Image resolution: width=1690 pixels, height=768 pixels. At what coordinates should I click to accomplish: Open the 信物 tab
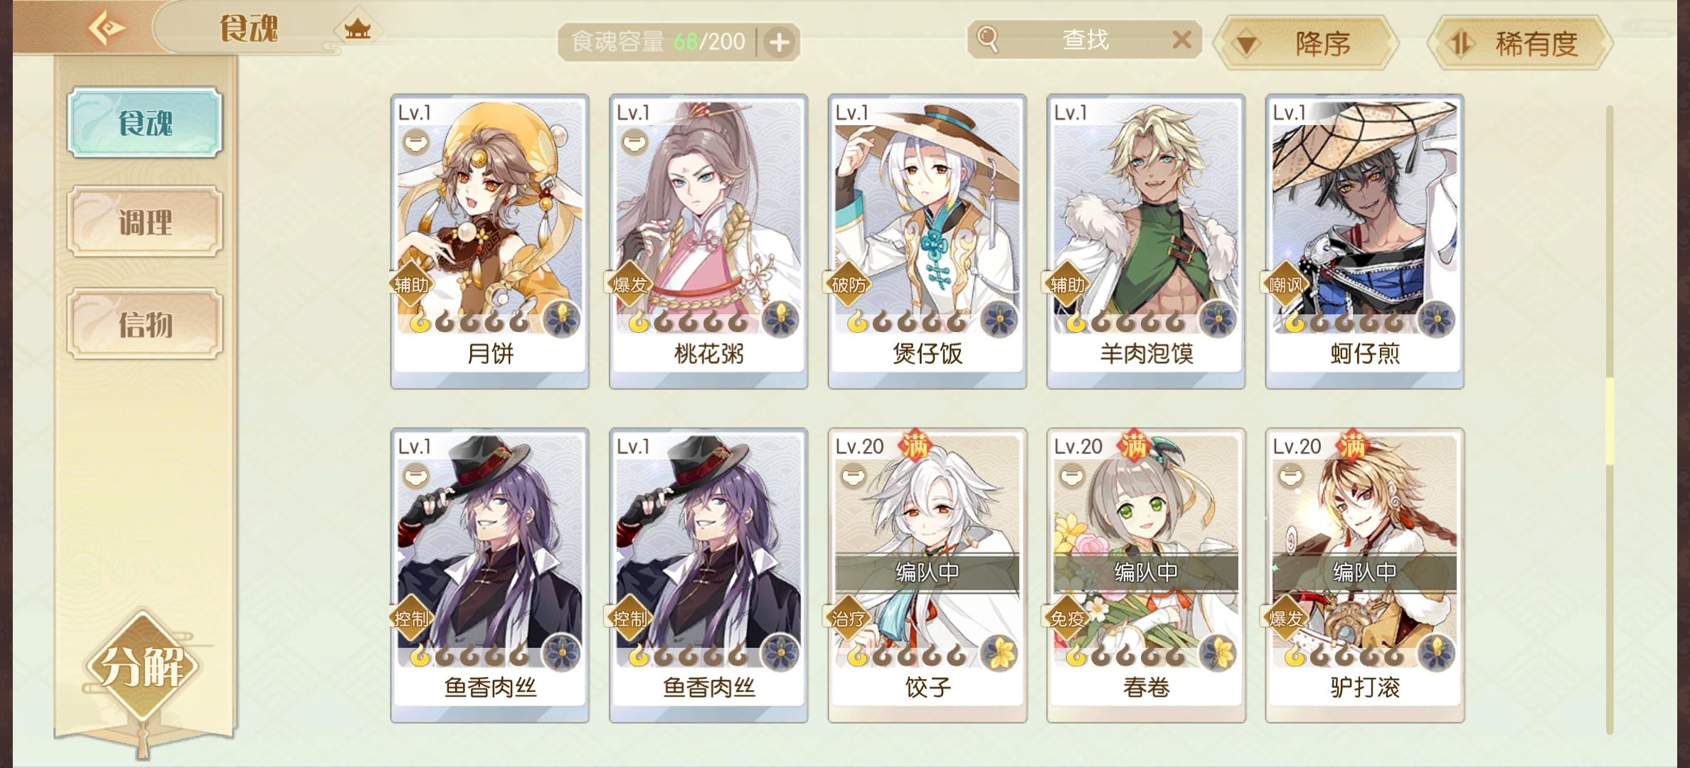point(145,324)
